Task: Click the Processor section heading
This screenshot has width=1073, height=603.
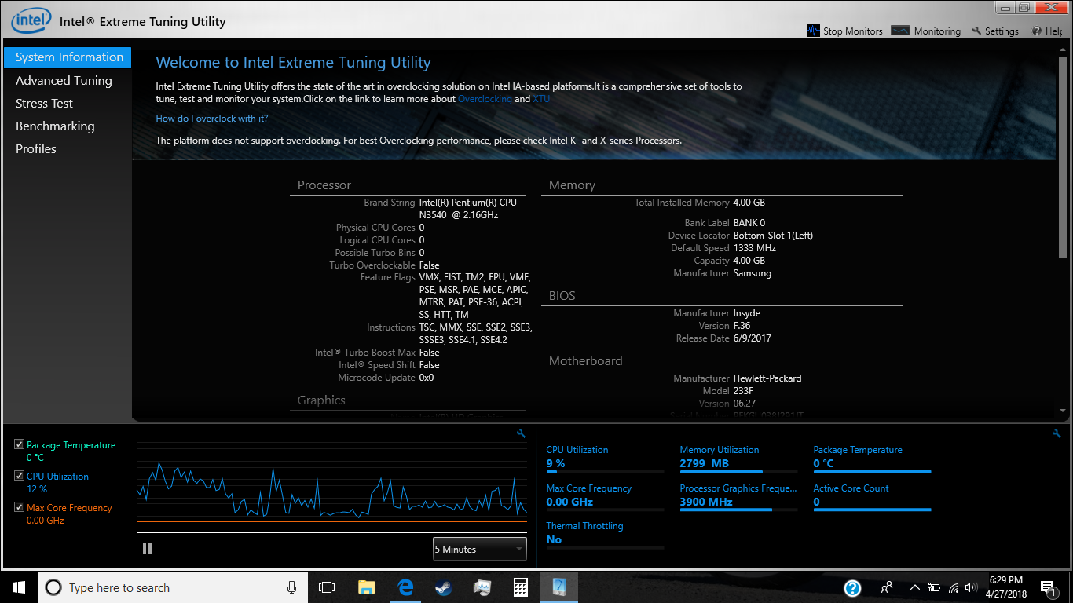Action: click(x=324, y=185)
